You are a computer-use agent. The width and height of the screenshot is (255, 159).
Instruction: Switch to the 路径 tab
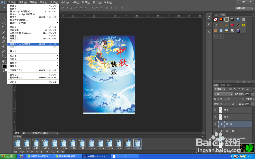point(229,85)
